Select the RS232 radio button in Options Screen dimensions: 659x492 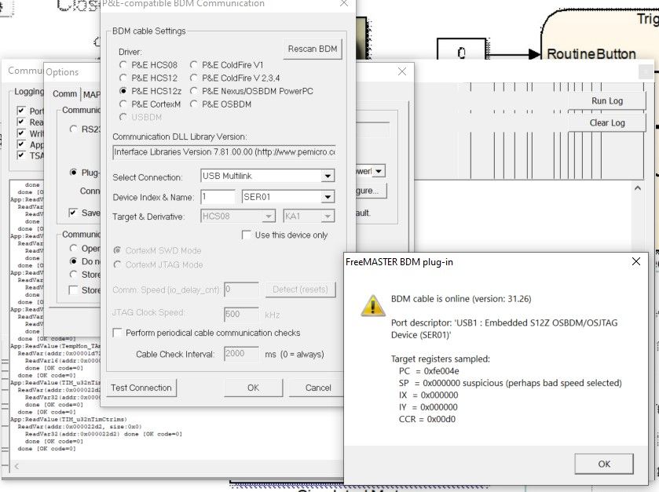pyautogui.click(x=73, y=129)
